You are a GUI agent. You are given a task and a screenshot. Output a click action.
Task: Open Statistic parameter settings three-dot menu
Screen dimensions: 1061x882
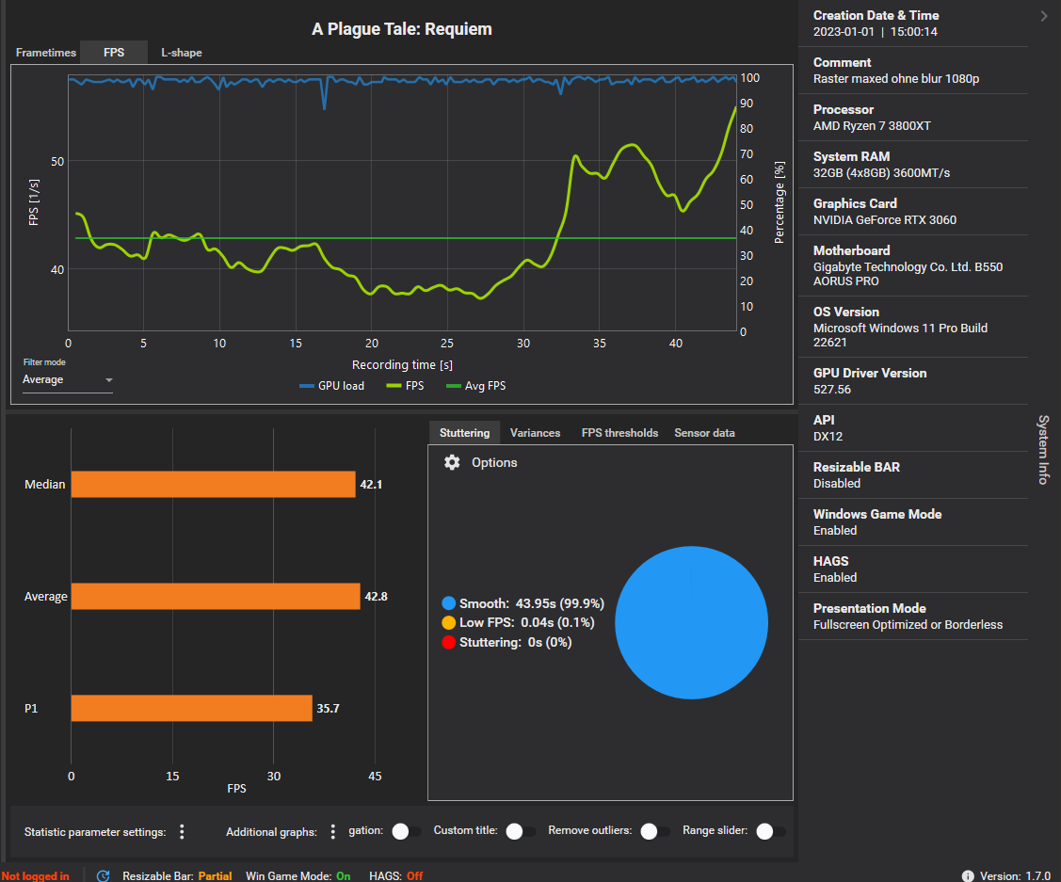(182, 831)
